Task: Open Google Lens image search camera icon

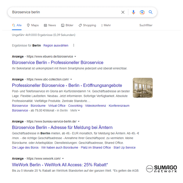Action: 142,12
